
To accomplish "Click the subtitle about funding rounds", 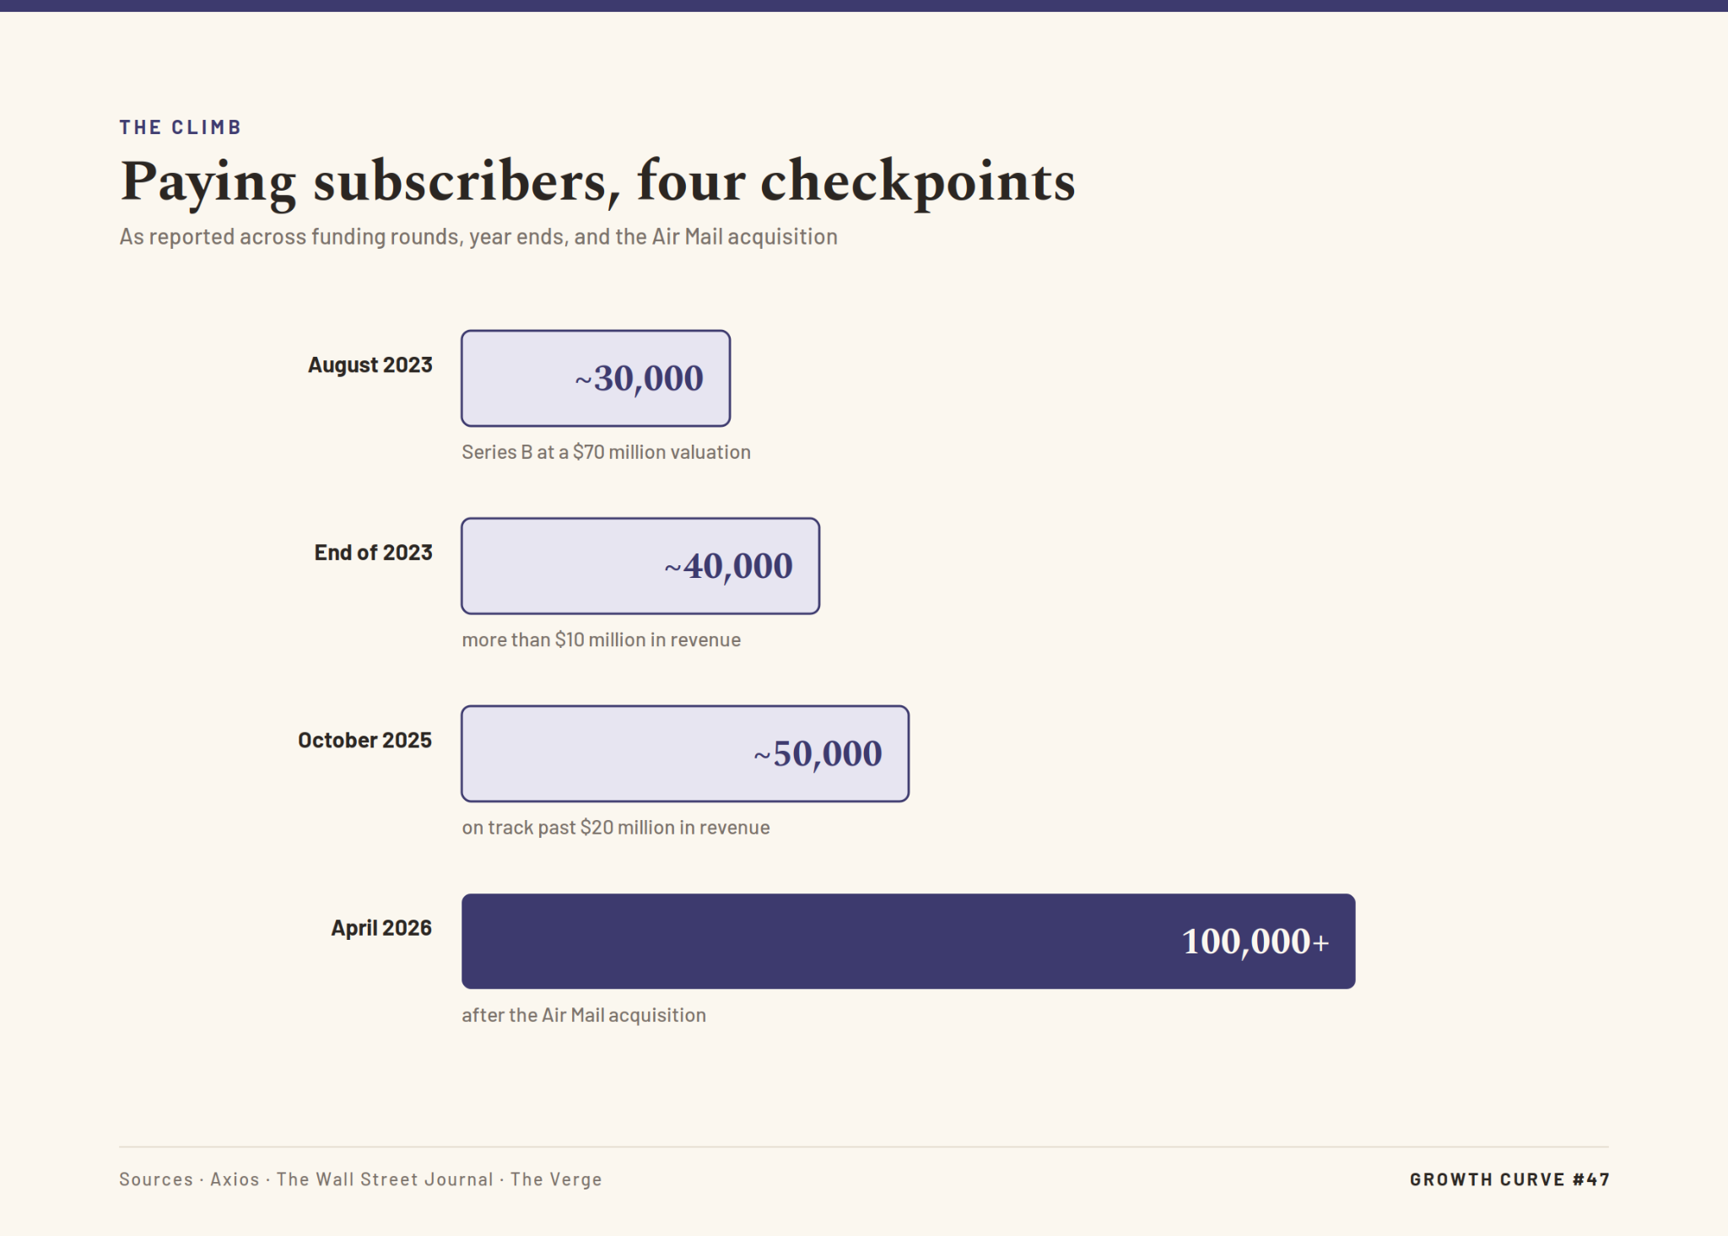I will click(x=478, y=237).
